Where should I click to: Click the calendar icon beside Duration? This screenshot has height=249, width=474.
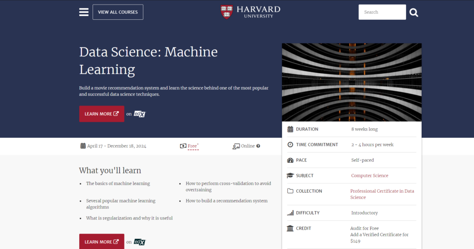coord(290,129)
